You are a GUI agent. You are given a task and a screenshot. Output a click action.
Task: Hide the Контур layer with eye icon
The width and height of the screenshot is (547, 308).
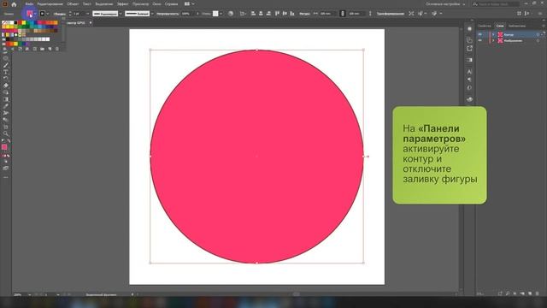click(x=480, y=34)
